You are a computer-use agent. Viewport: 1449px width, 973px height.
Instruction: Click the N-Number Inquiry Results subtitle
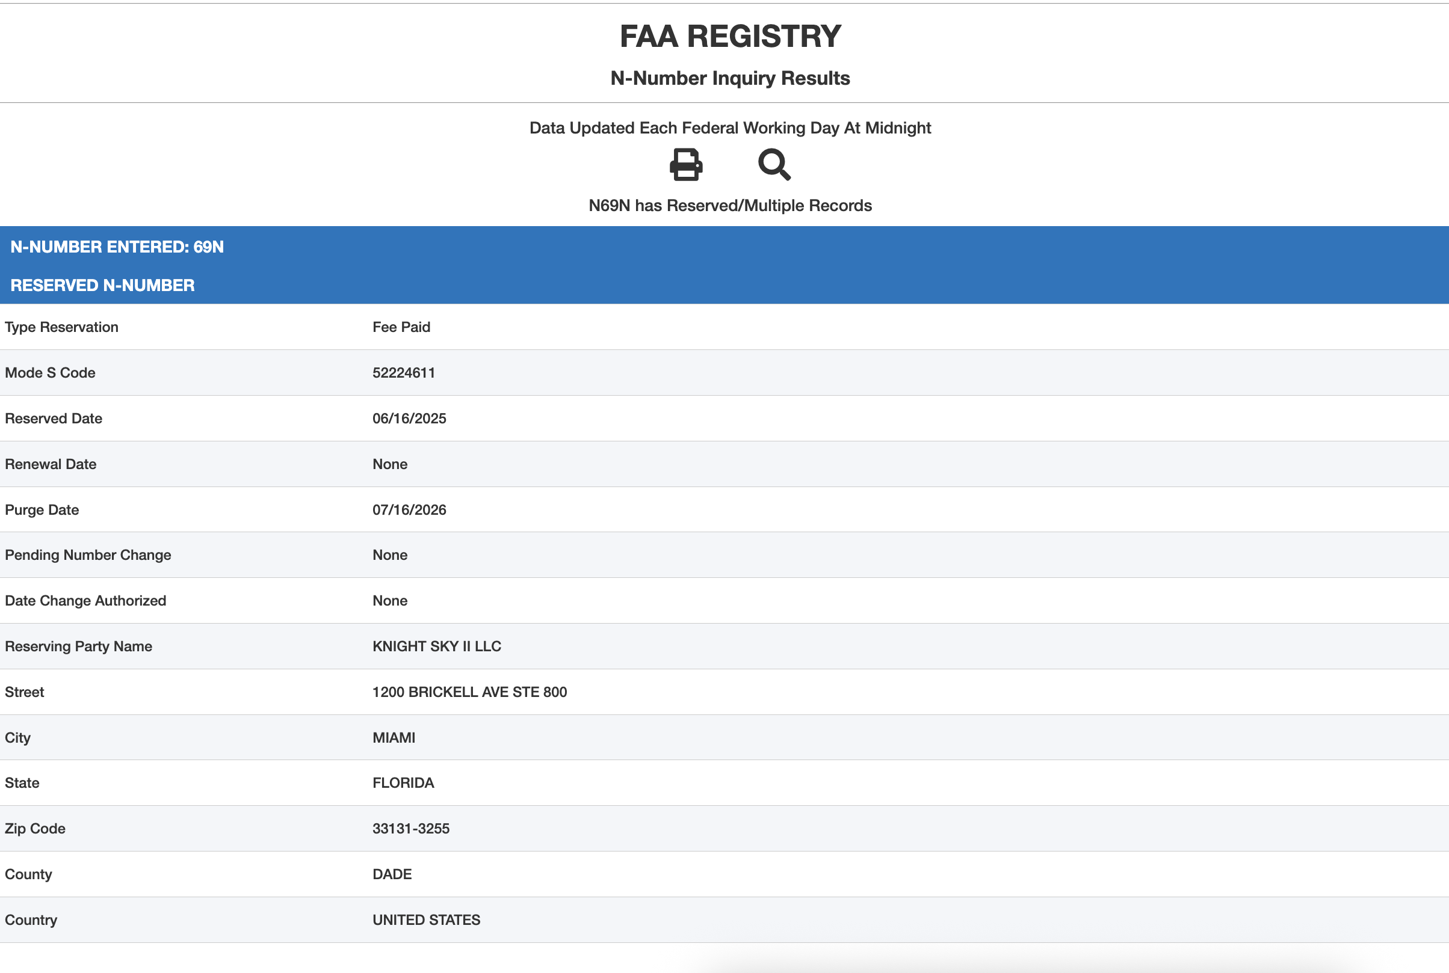click(730, 78)
